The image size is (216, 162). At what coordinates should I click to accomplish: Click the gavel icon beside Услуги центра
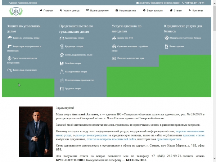tap(61, 10)
